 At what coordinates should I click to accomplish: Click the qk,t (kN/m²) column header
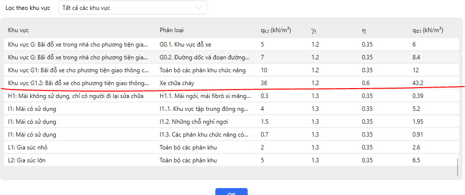pos(276,30)
